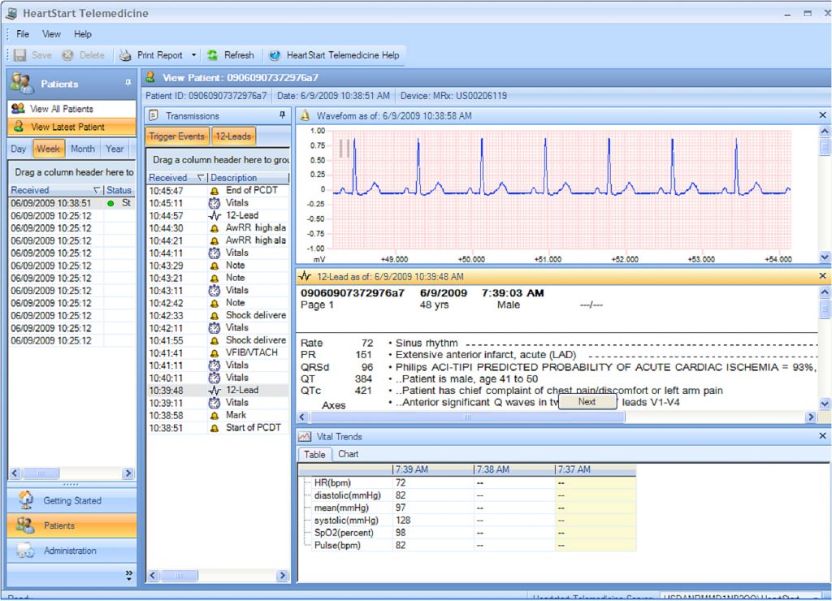Click the Save disk icon
The image size is (832, 601).
tap(19, 55)
